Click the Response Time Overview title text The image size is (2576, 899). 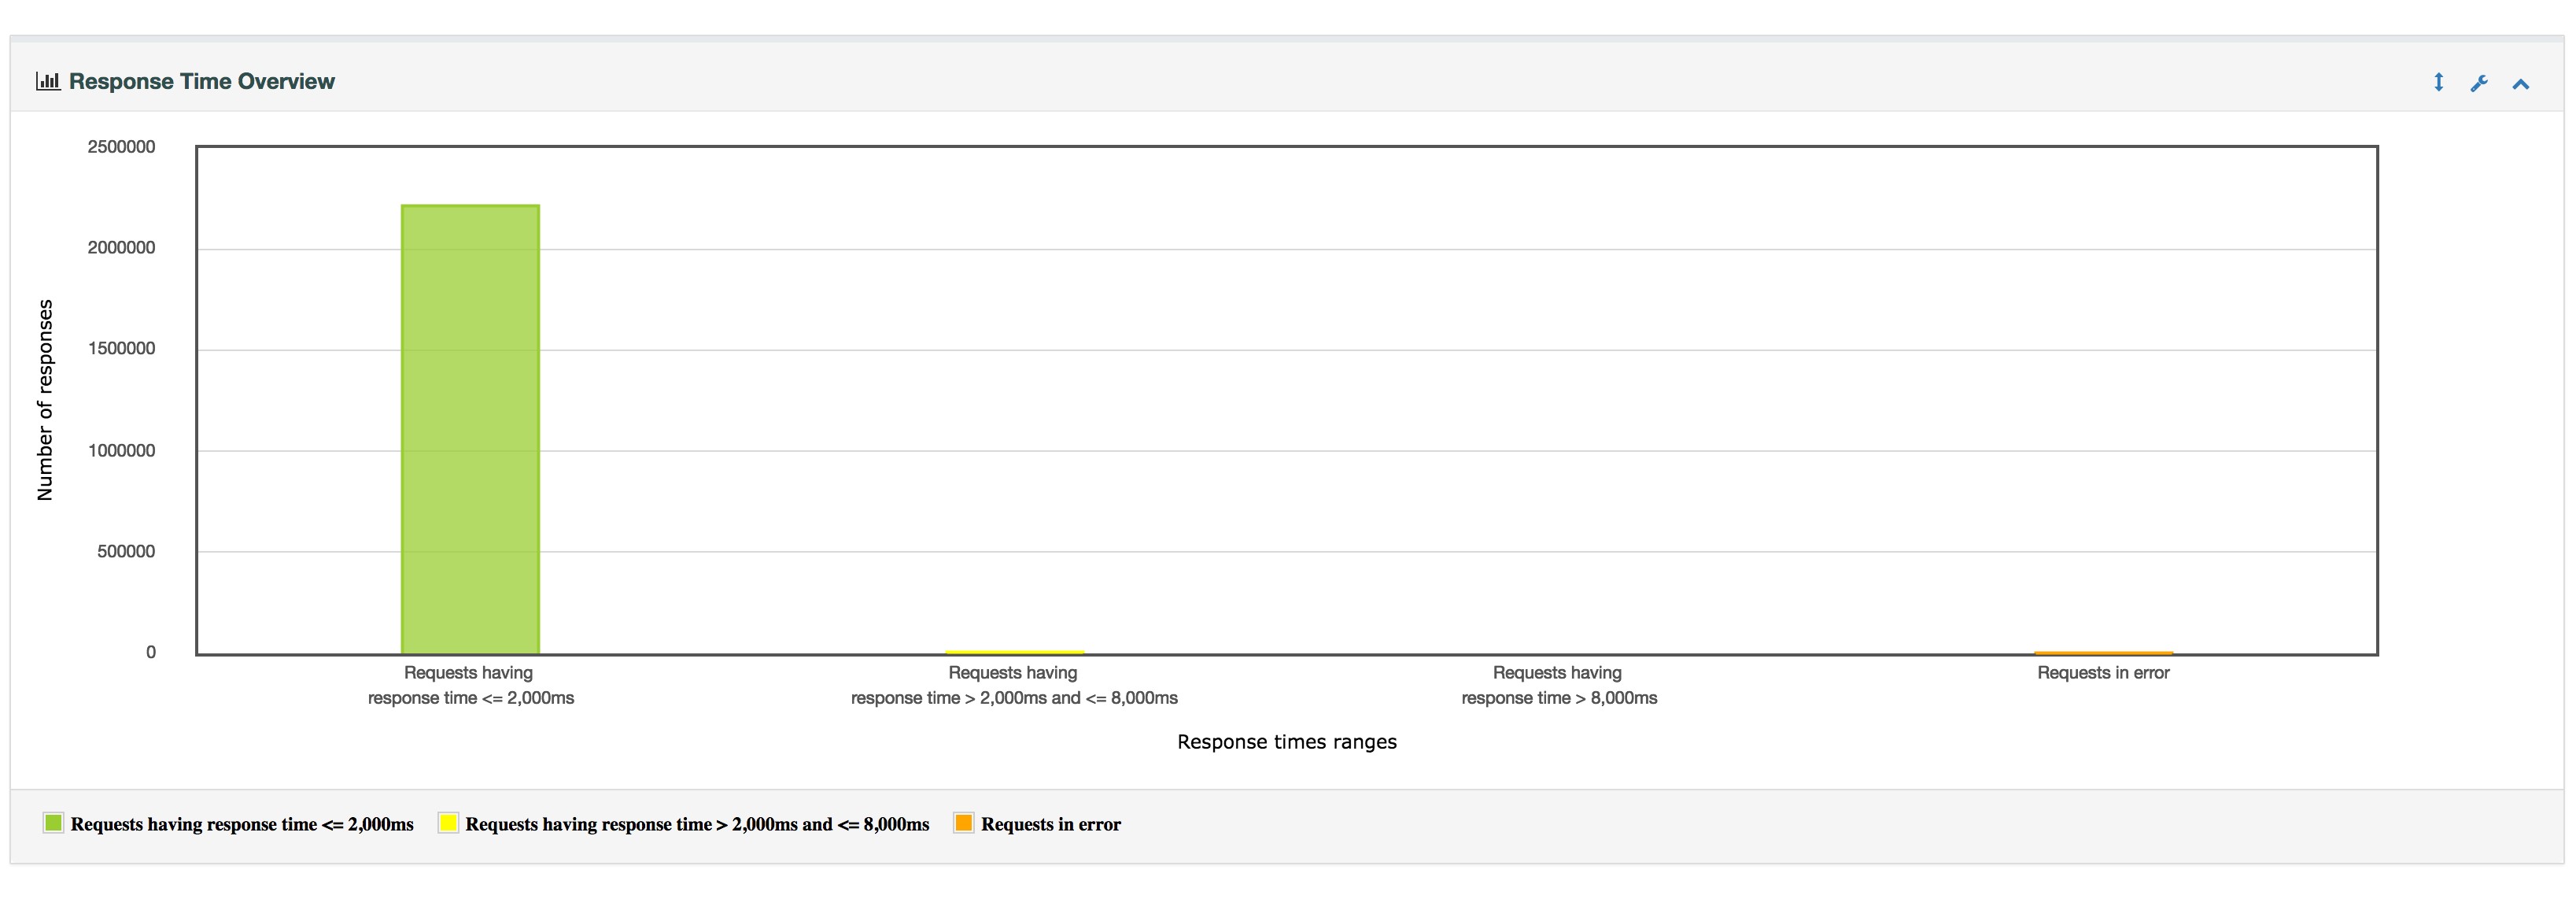click(201, 81)
